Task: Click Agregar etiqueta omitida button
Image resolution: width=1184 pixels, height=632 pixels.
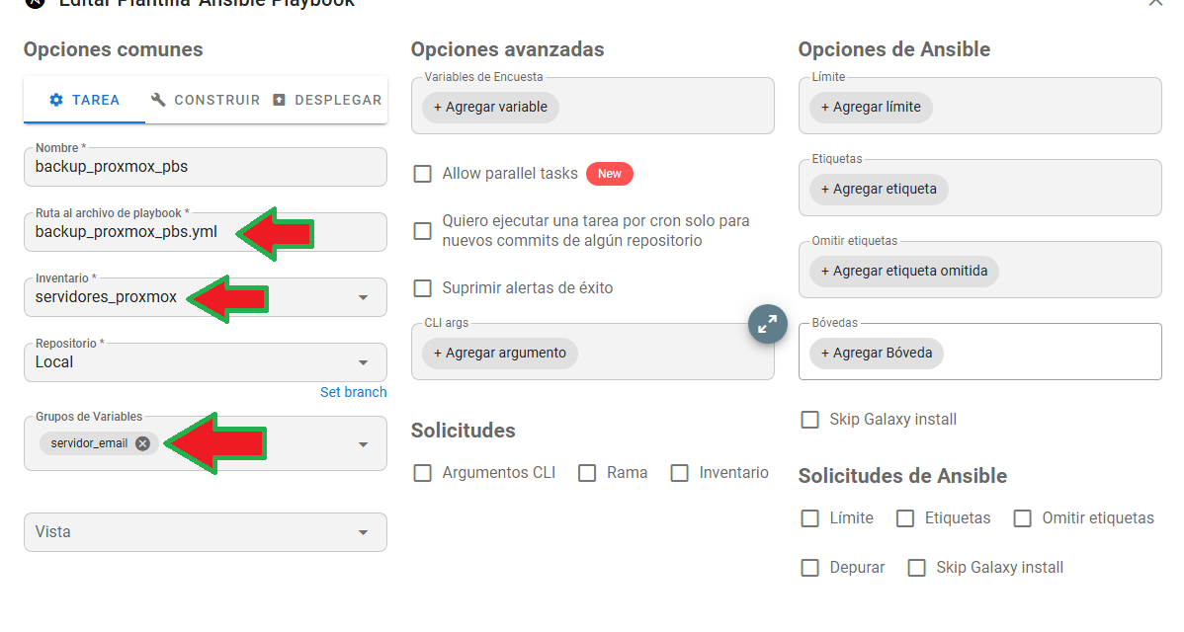Action: (x=904, y=271)
